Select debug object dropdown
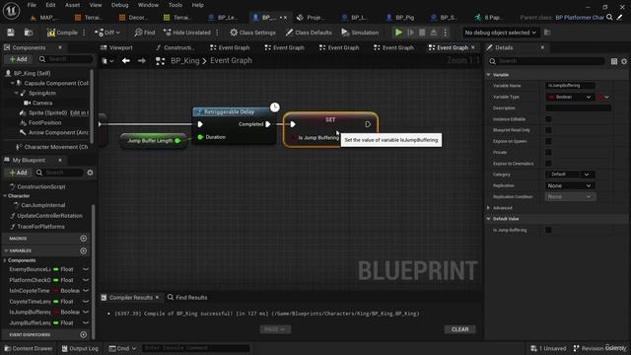Image resolution: width=631 pixels, height=355 pixels. coord(500,33)
